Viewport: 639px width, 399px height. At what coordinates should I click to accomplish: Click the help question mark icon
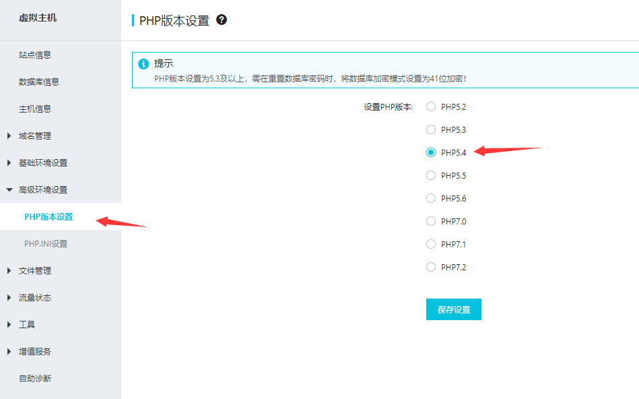point(222,20)
